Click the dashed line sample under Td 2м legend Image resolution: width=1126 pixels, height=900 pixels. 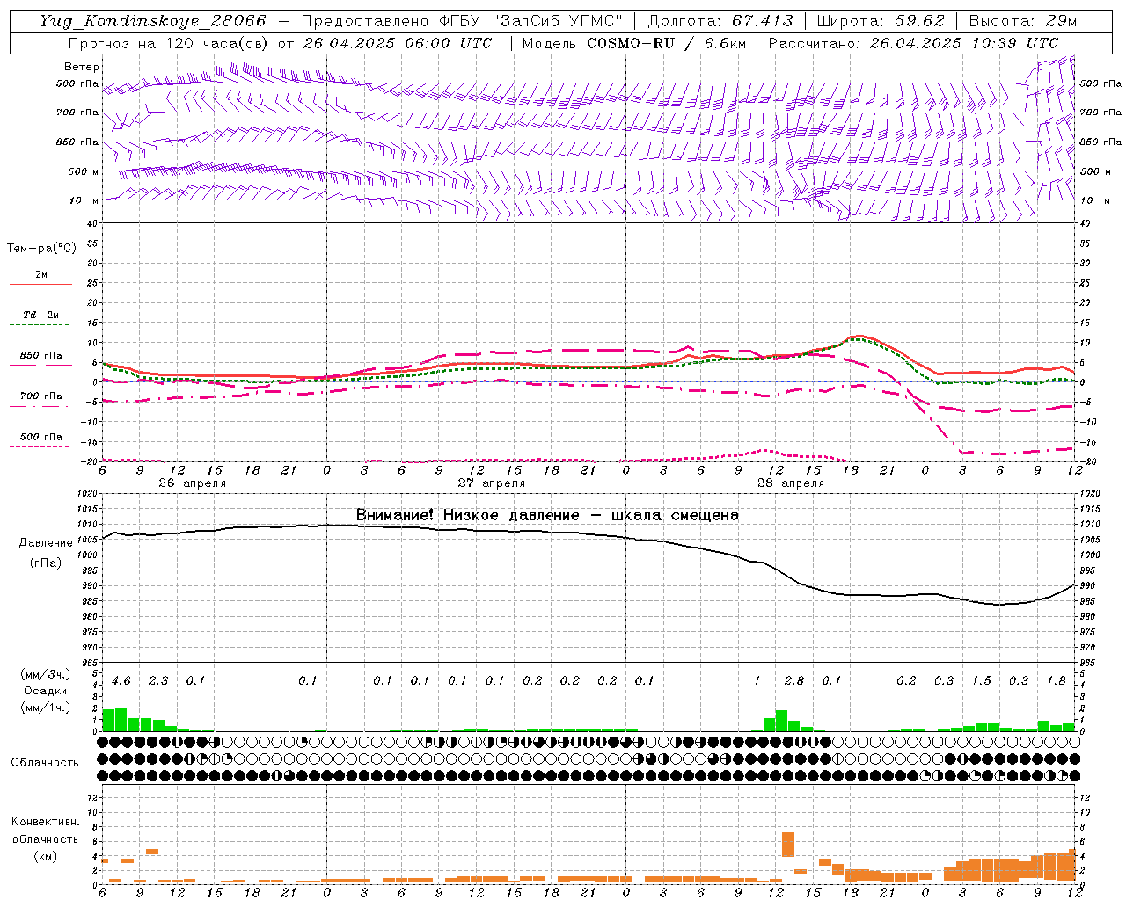tap(40, 325)
